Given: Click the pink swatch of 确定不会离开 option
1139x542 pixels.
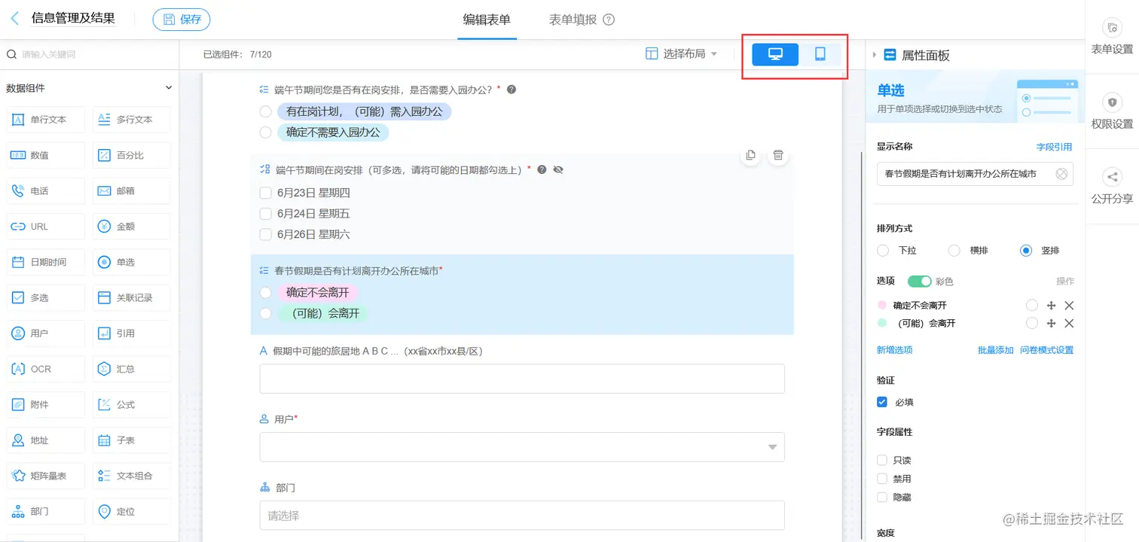Looking at the screenshot, I should click(881, 305).
